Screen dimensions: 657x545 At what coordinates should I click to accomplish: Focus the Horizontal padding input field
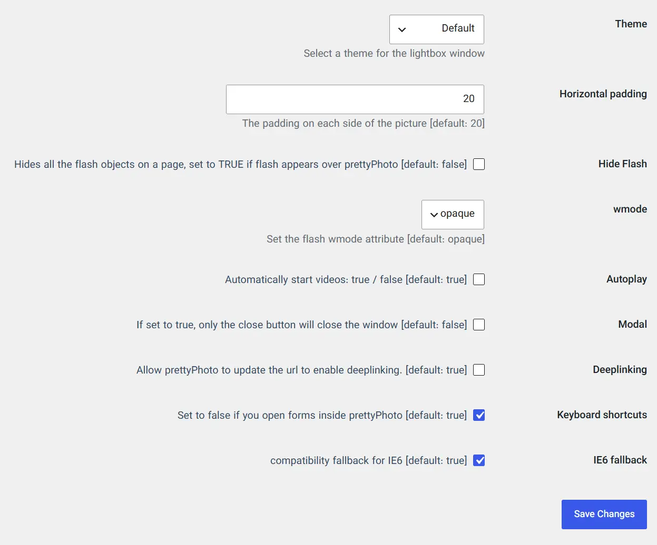click(x=355, y=99)
